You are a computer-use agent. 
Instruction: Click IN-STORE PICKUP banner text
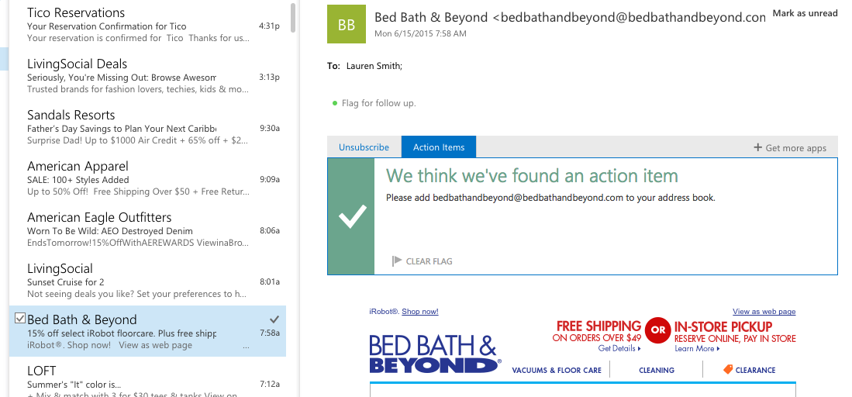(723, 327)
